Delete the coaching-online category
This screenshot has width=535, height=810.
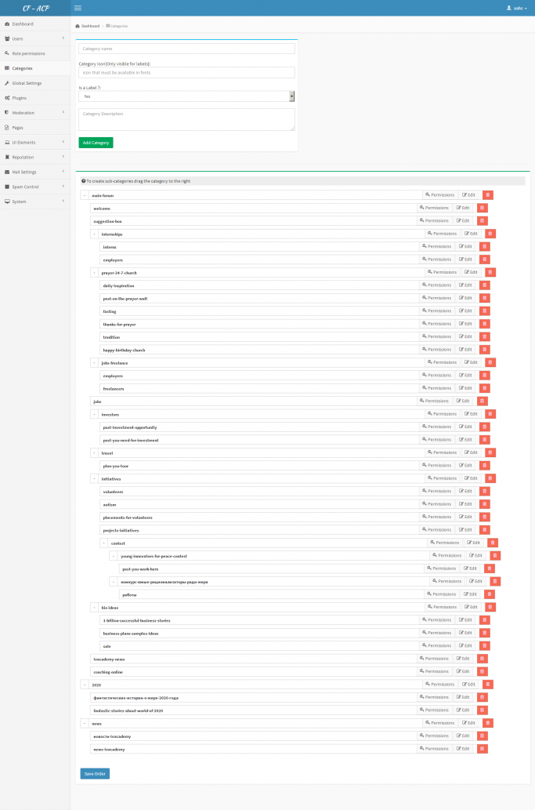click(x=482, y=671)
